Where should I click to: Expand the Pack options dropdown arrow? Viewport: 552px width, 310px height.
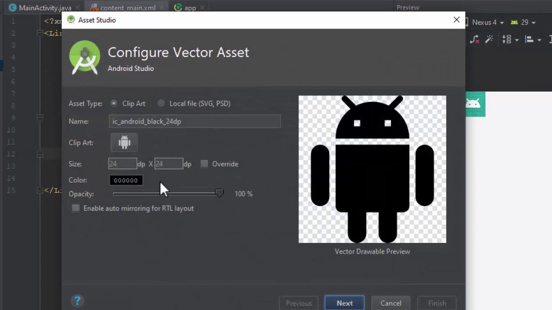(517, 40)
